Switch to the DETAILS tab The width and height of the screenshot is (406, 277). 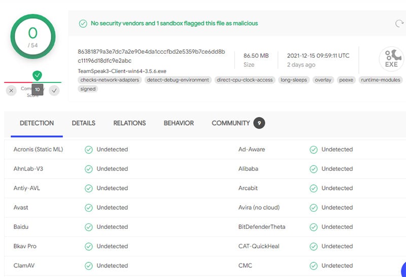click(83, 123)
